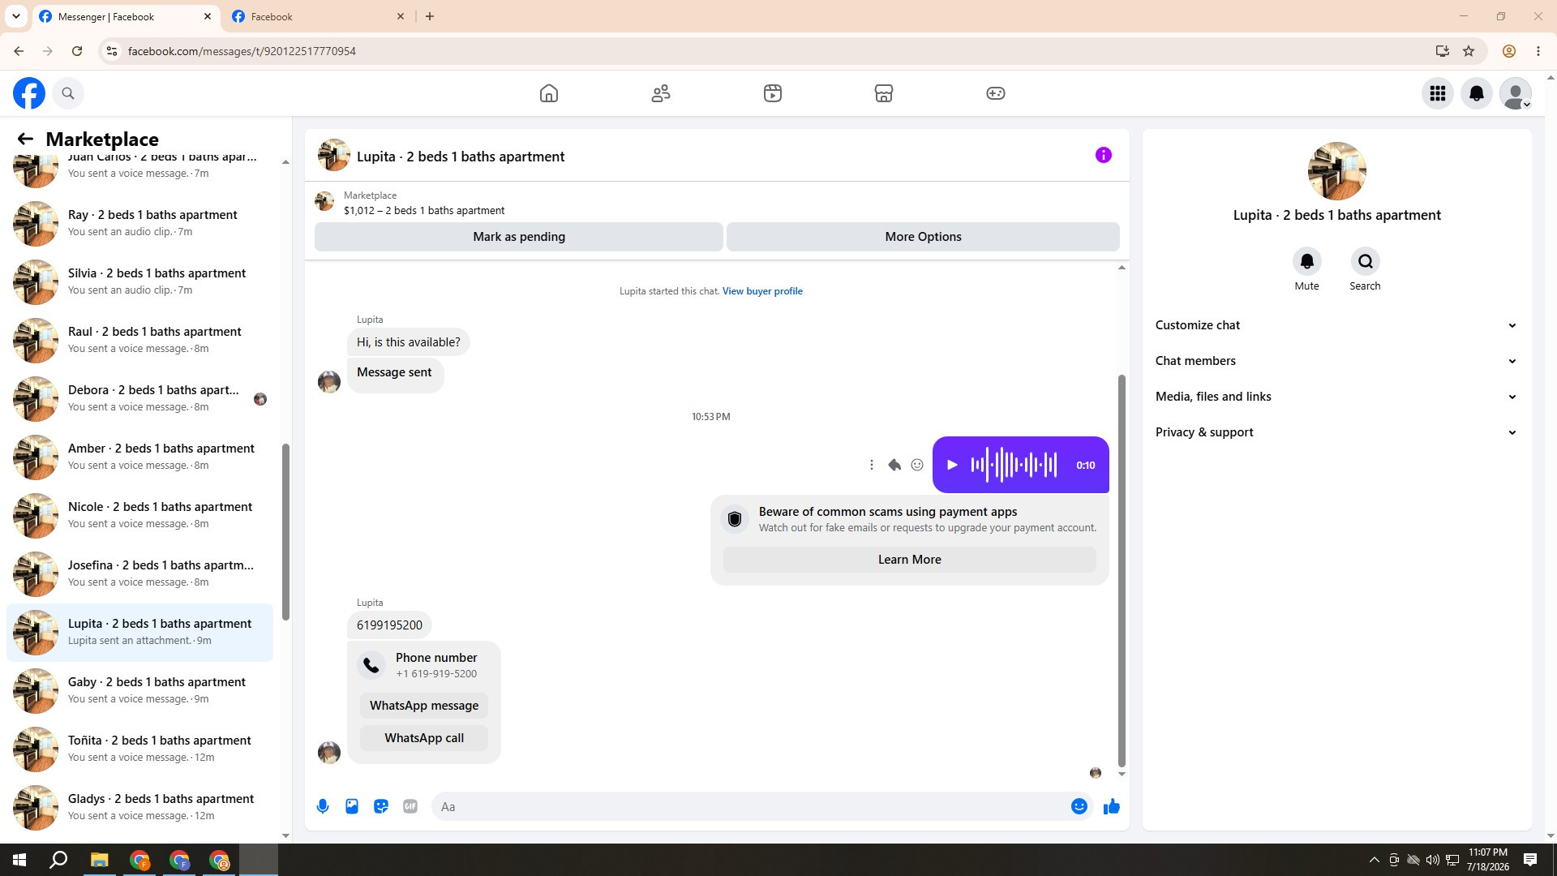
Task: Send a thumbs up like
Action: tap(1112, 806)
